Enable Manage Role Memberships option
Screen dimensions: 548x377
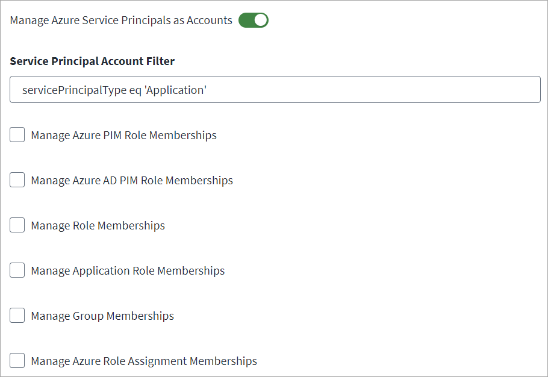click(17, 225)
